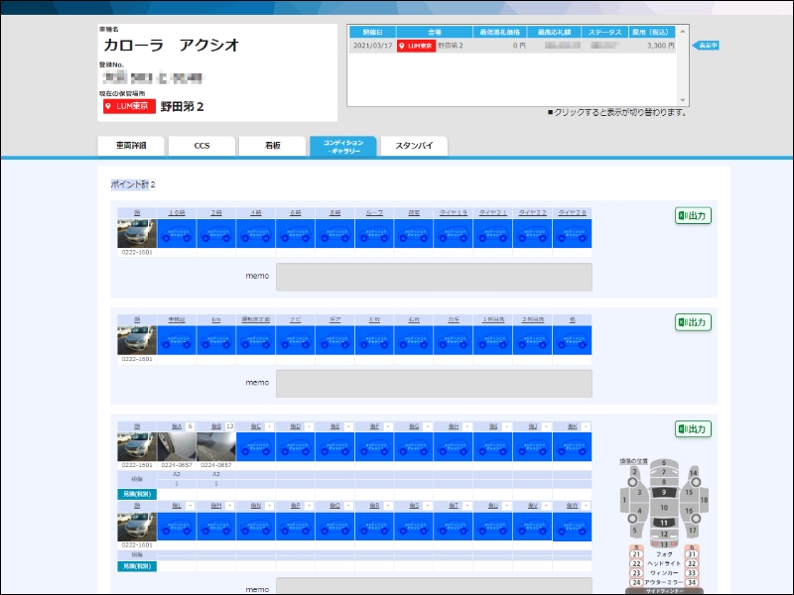Screen dimensions: 794x595
Task: Select panel 11 on the car body diagram
Action: pos(664,522)
